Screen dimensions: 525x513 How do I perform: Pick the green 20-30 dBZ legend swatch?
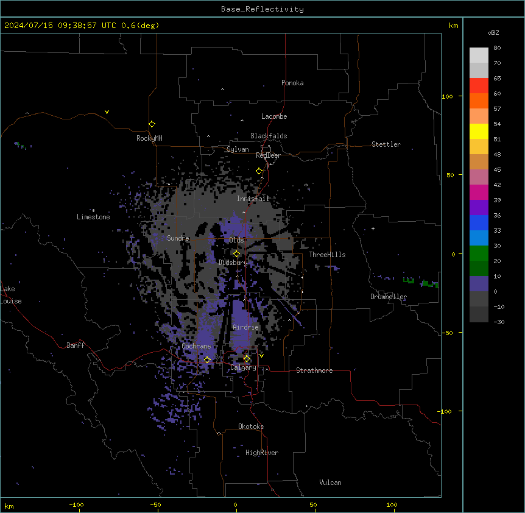pos(479,253)
